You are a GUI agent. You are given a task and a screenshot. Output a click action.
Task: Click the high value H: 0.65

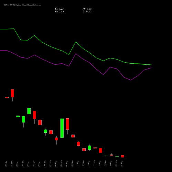pos(87,9)
